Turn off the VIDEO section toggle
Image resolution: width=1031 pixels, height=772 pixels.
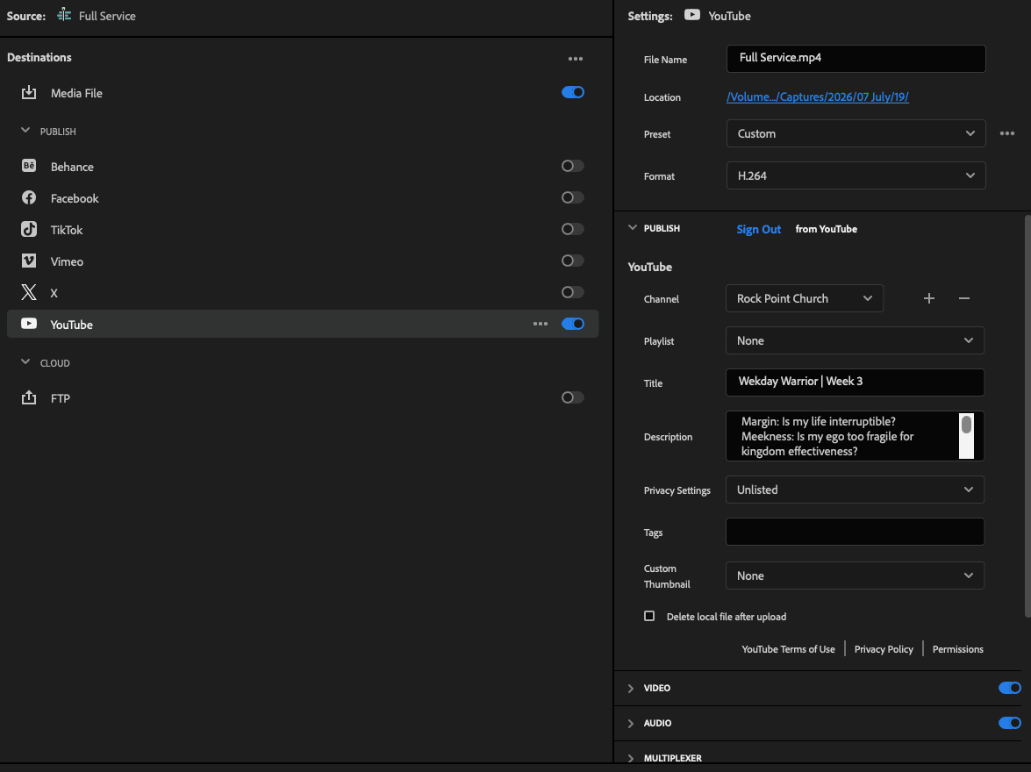[x=1009, y=688]
